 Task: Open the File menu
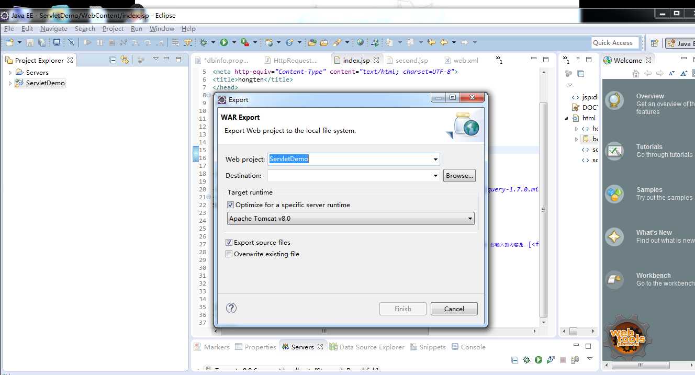(x=9, y=29)
